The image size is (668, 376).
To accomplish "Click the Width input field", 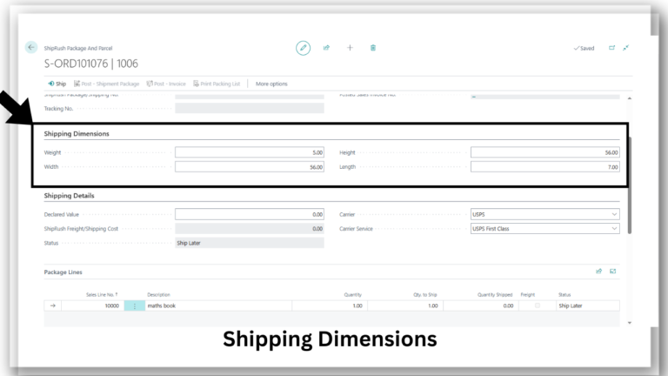I will 250,167.
